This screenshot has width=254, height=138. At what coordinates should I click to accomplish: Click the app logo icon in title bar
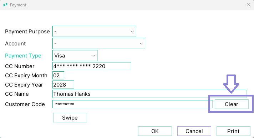pos(5,5)
